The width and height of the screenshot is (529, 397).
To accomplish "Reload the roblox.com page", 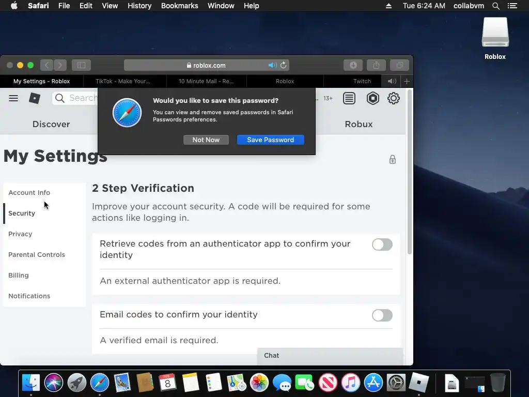I will click(x=284, y=65).
